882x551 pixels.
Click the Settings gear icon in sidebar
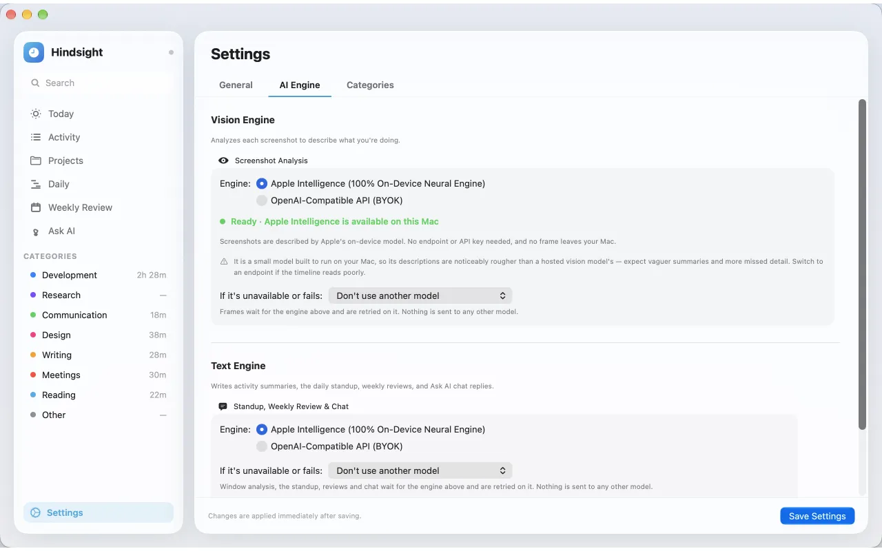[x=36, y=512]
